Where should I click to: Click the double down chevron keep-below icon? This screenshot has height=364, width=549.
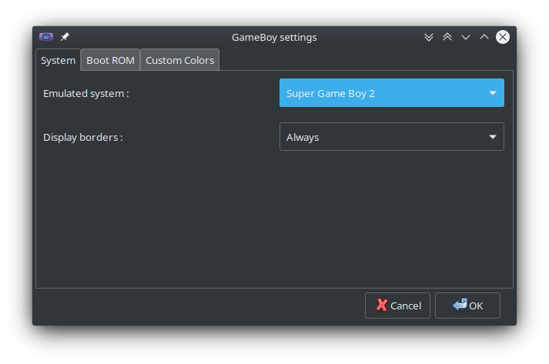click(429, 37)
